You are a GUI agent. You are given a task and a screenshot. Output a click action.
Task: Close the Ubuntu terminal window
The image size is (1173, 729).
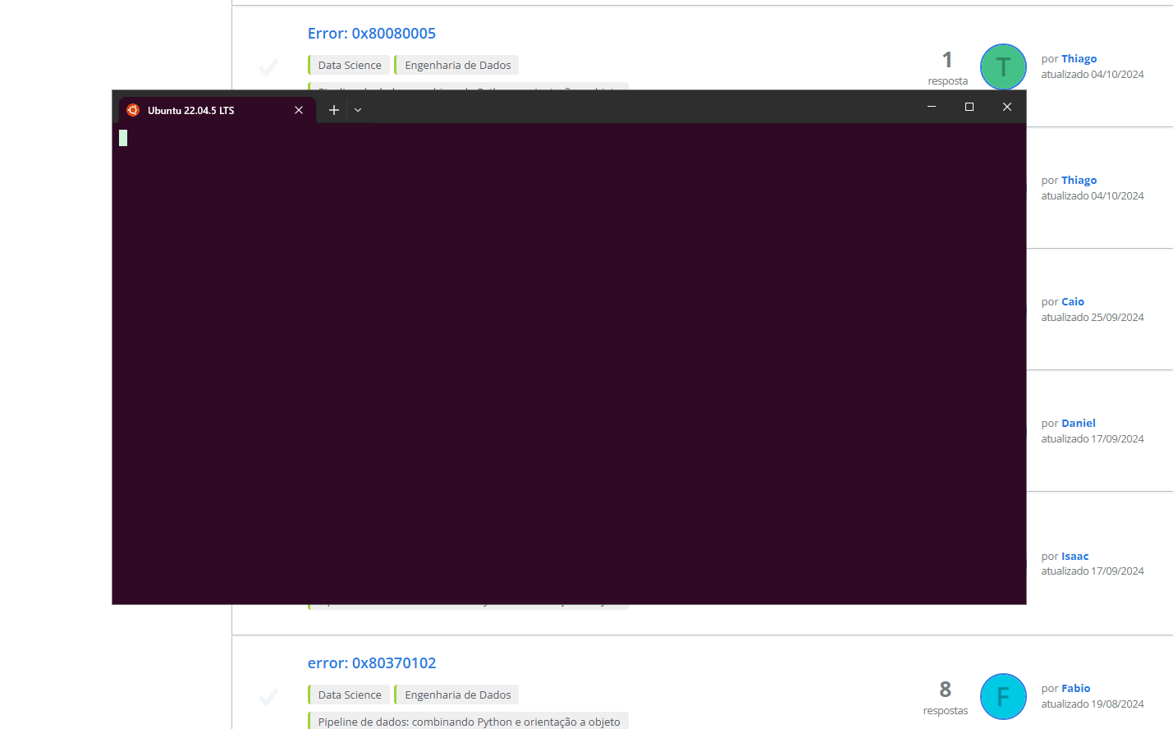(x=1007, y=107)
